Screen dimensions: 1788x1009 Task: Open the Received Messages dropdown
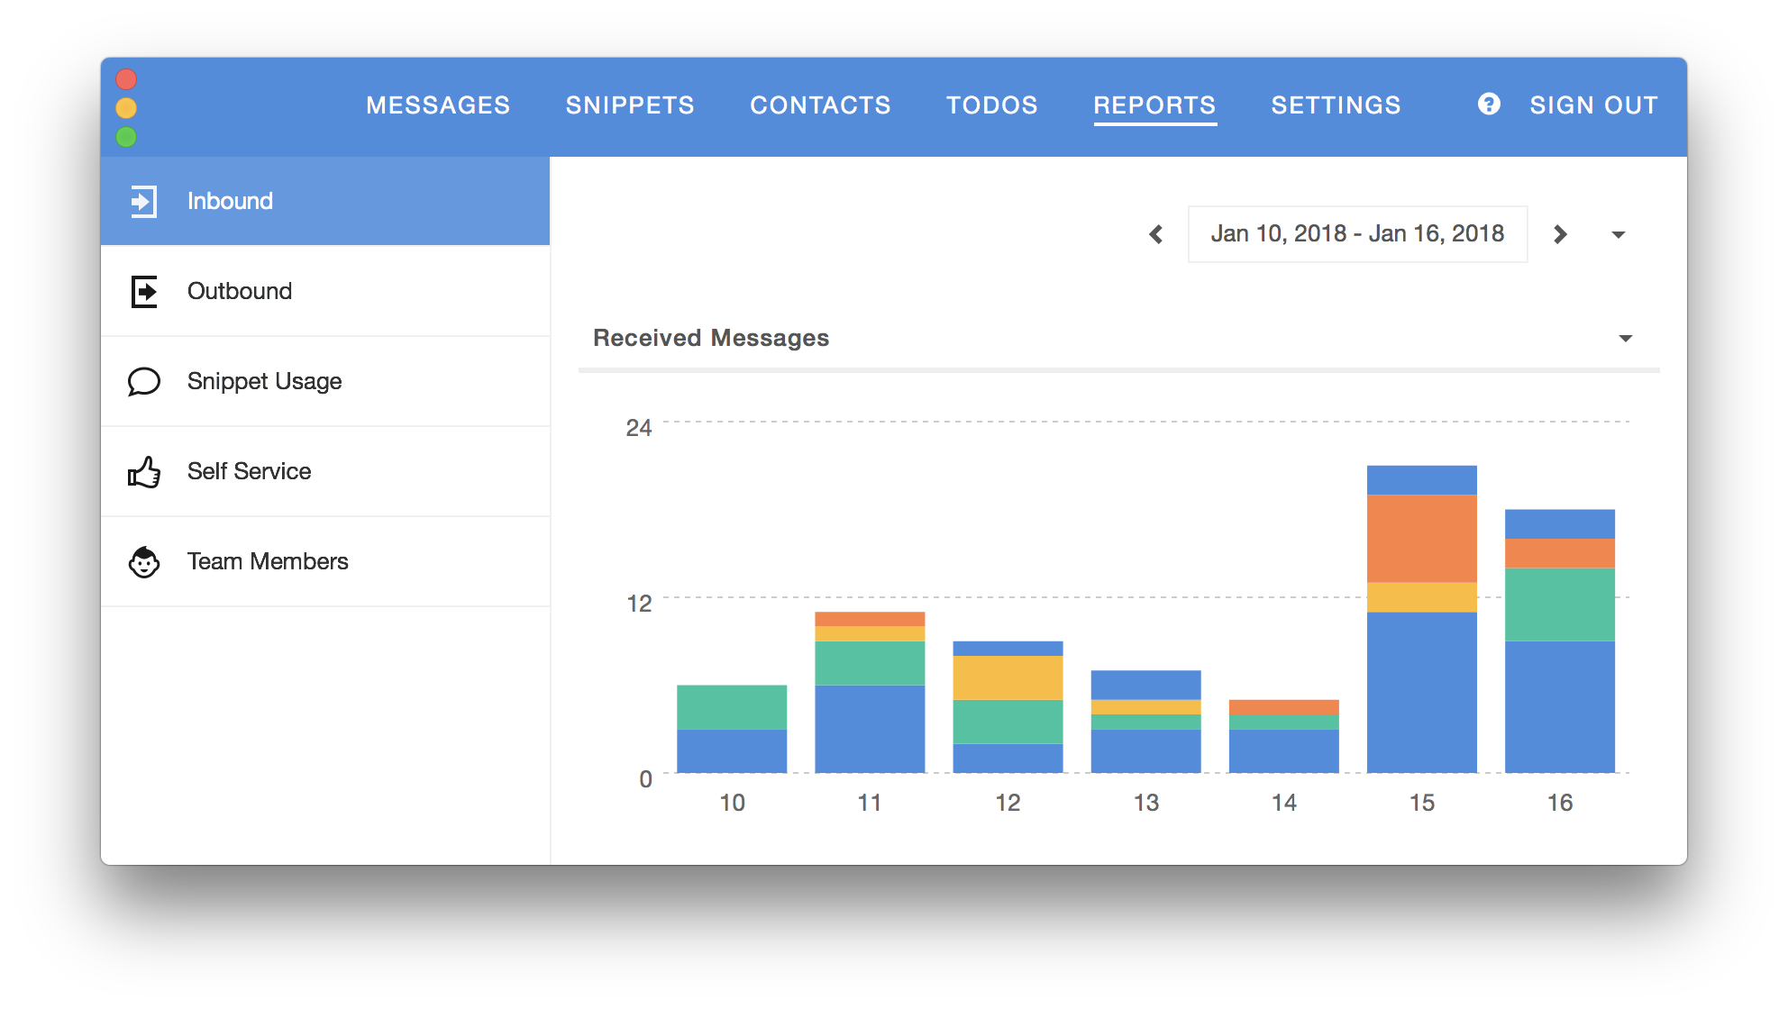(x=1625, y=339)
